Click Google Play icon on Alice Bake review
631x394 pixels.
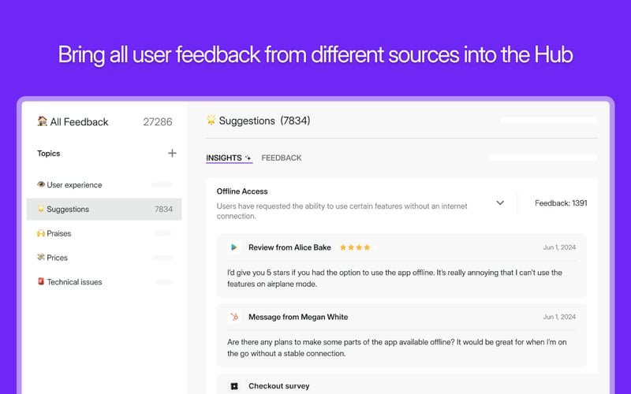tap(233, 247)
